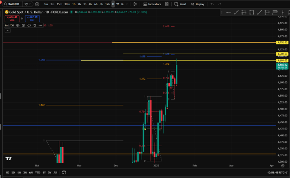Click the 4,708.59 price label
The height and width of the screenshot is (178, 290).
pyautogui.click(x=282, y=54)
